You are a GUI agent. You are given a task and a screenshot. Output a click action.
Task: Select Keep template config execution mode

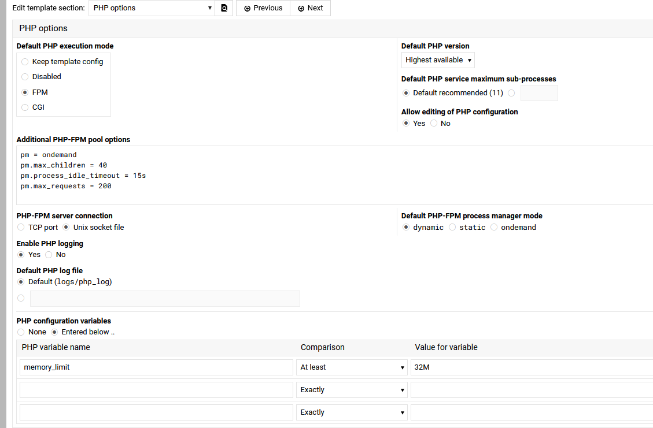[x=25, y=62]
